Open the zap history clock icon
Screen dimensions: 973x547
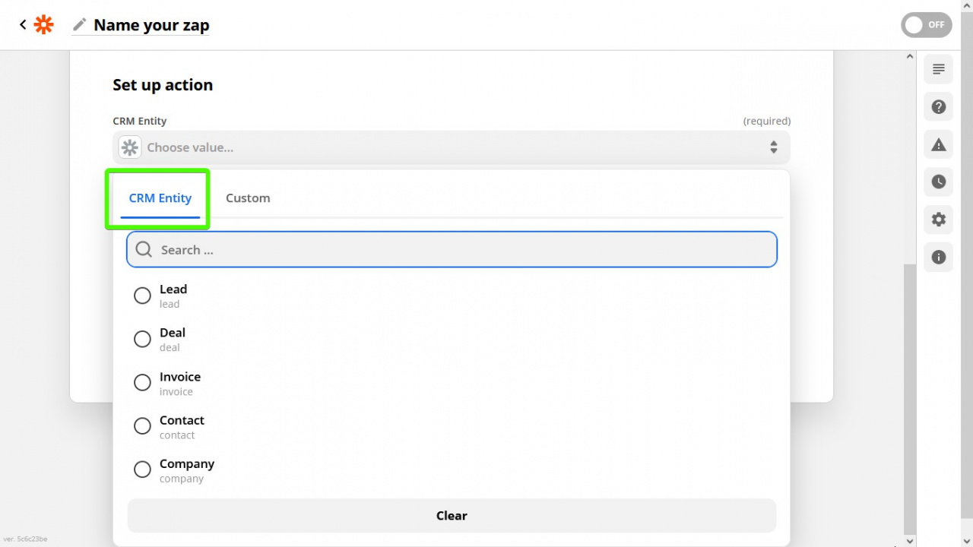coord(939,182)
